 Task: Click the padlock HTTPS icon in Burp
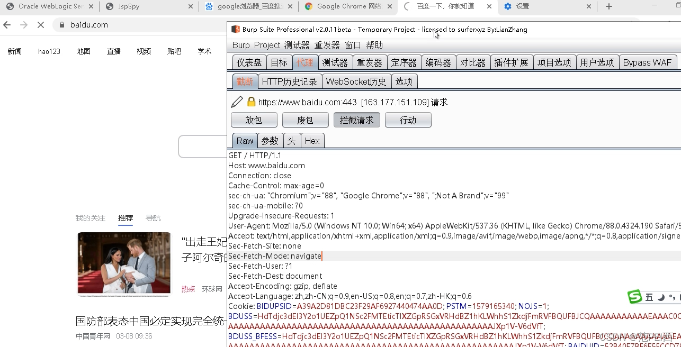pos(252,102)
